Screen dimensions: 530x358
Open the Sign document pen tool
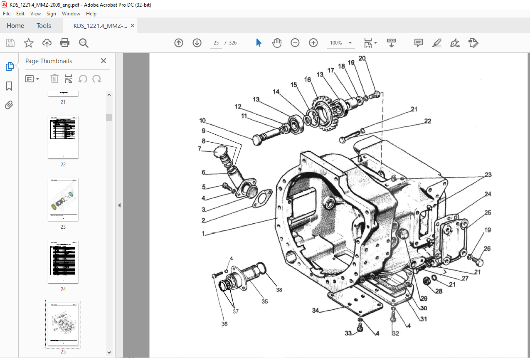(x=455, y=43)
